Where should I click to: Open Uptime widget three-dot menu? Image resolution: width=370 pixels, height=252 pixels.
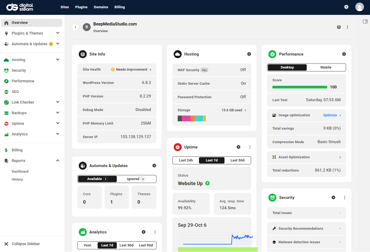coord(250,147)
